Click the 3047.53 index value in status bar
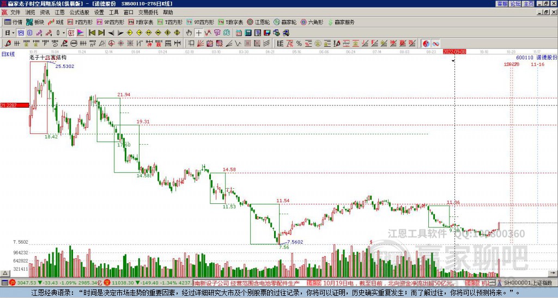This screenshot has height=298, width=558. pos(27,283)
